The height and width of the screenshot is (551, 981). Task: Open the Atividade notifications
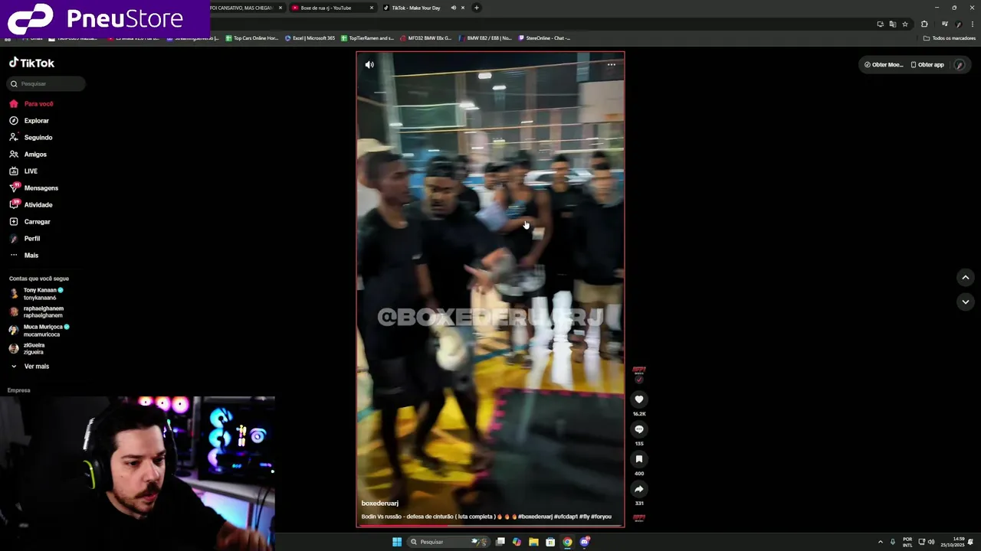pos(31,205)
